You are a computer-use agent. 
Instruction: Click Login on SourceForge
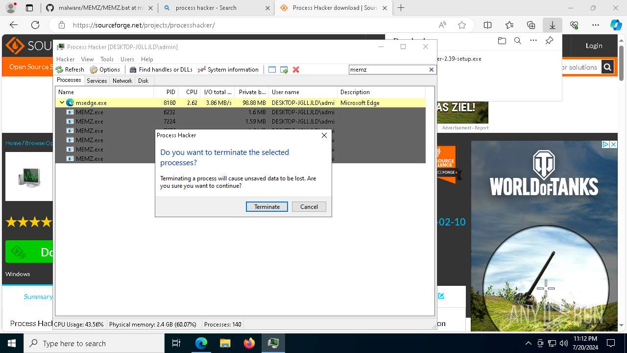pos(594,46)
